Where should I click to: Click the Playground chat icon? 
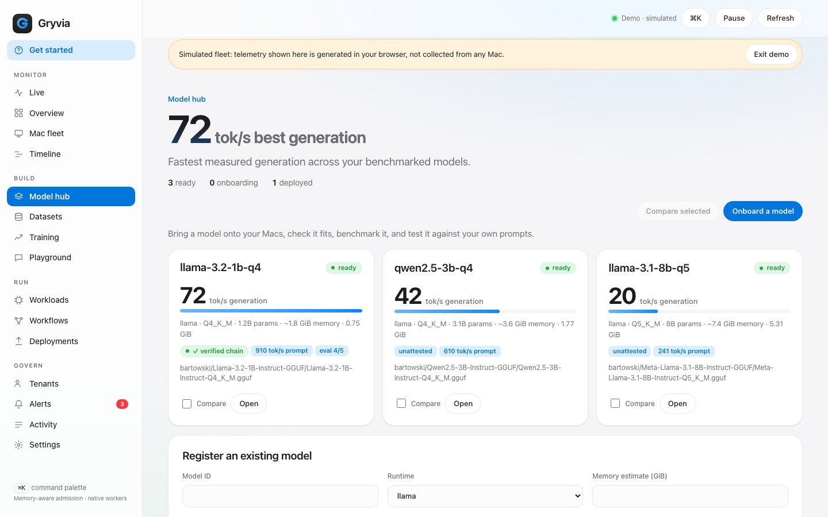(18, 257)
